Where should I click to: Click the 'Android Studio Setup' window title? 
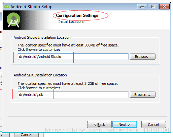coord(31,6)
